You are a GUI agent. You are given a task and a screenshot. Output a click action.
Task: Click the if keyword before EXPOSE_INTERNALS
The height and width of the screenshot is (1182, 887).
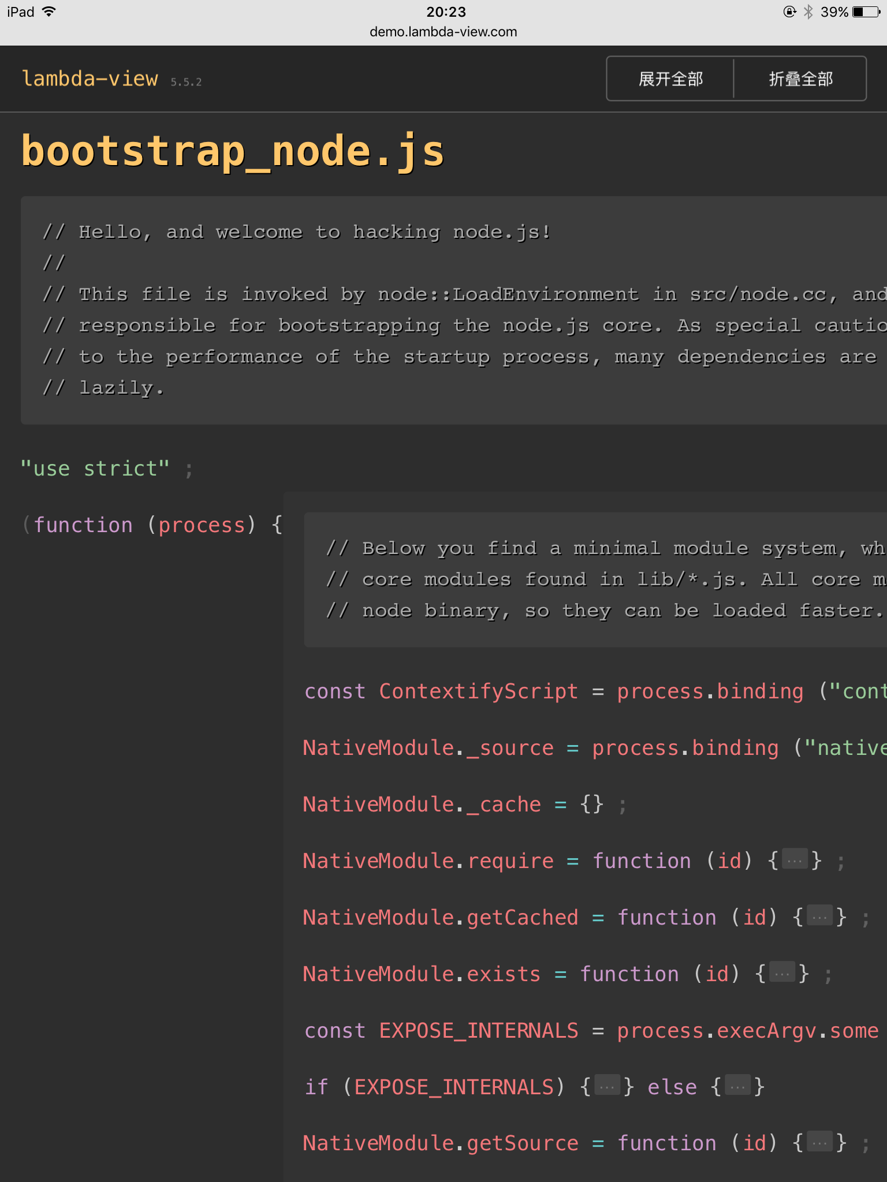316,1087
